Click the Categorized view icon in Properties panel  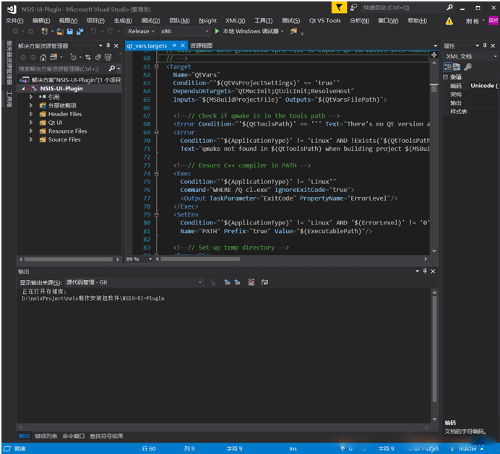tap(447, 67)
